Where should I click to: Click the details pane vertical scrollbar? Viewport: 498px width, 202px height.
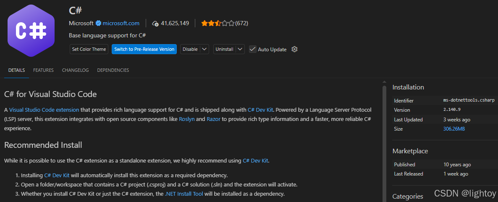384,143
